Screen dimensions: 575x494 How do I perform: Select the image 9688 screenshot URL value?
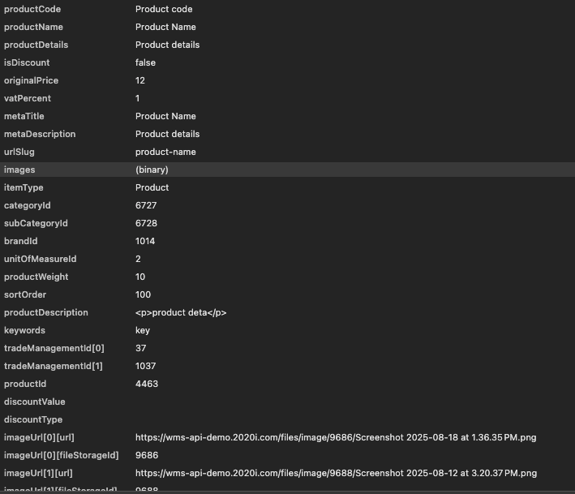(337, 473)
